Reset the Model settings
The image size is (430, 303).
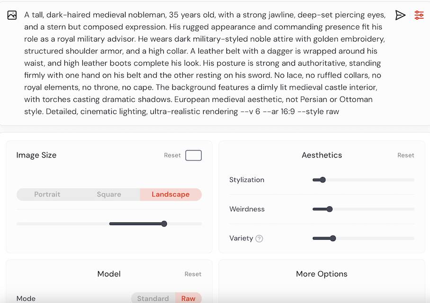193,274
